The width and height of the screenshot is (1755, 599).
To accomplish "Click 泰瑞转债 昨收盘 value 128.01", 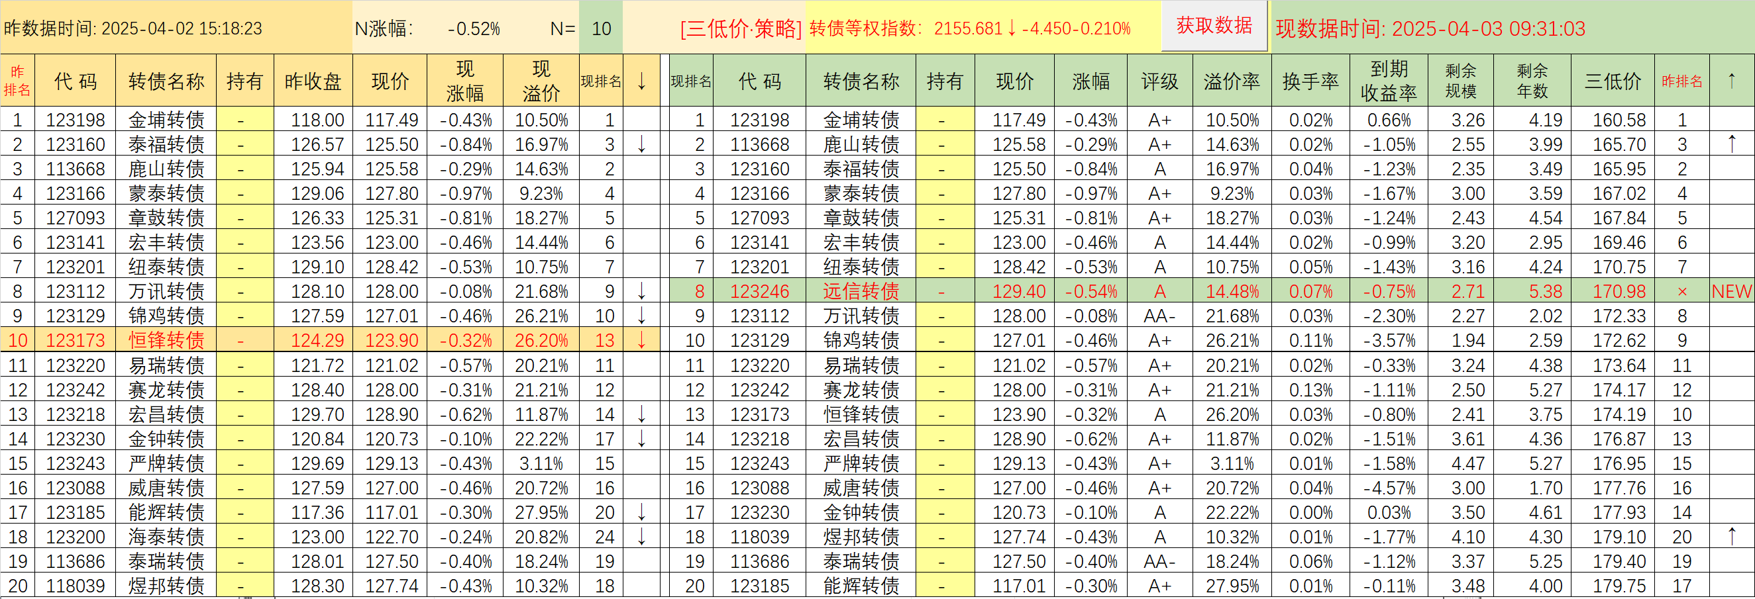I will click(x=313, y=561).
